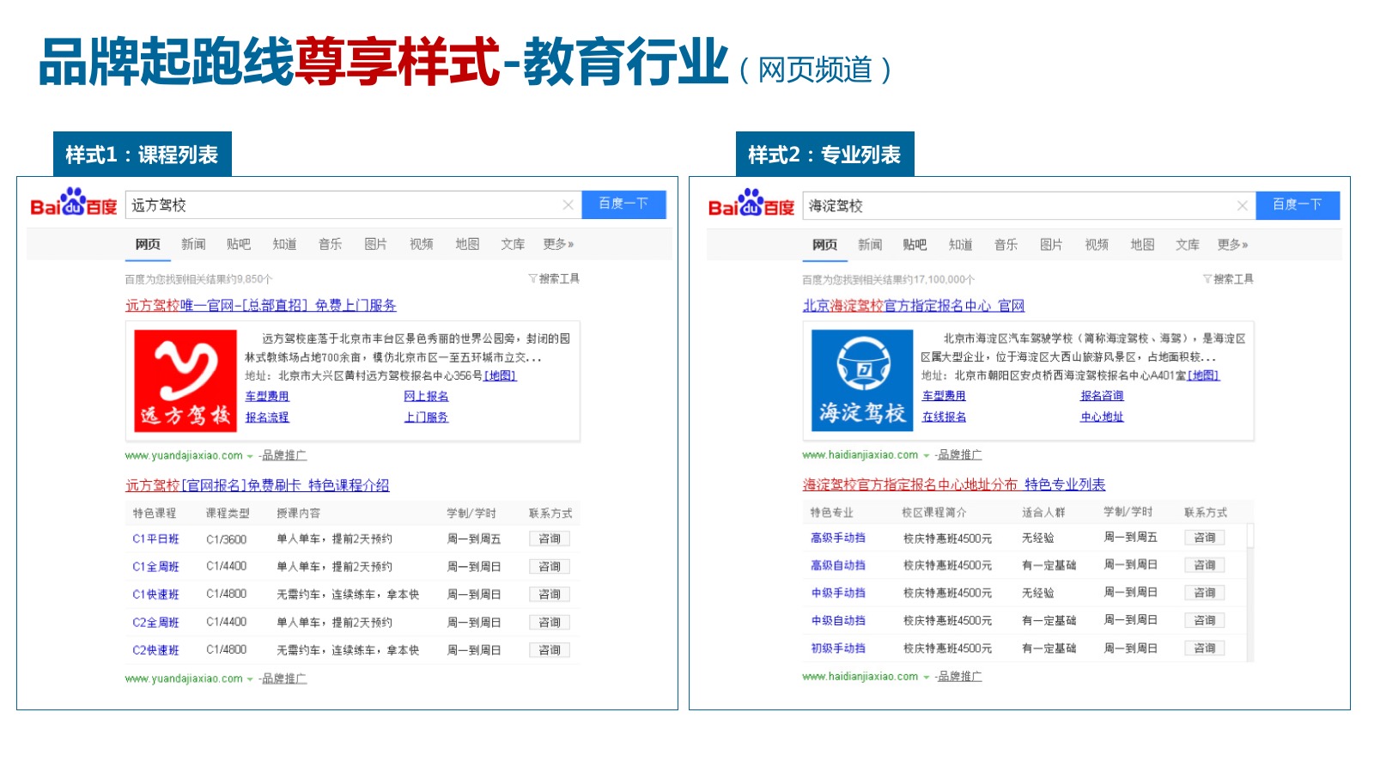
Task: Open 中心地址 link under 海淀驾校
Action: pos(1102,417)
